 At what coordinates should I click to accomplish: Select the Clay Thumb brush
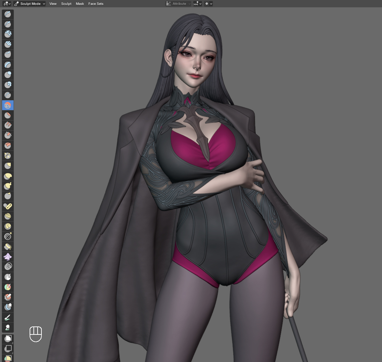(x=8, y=54)
